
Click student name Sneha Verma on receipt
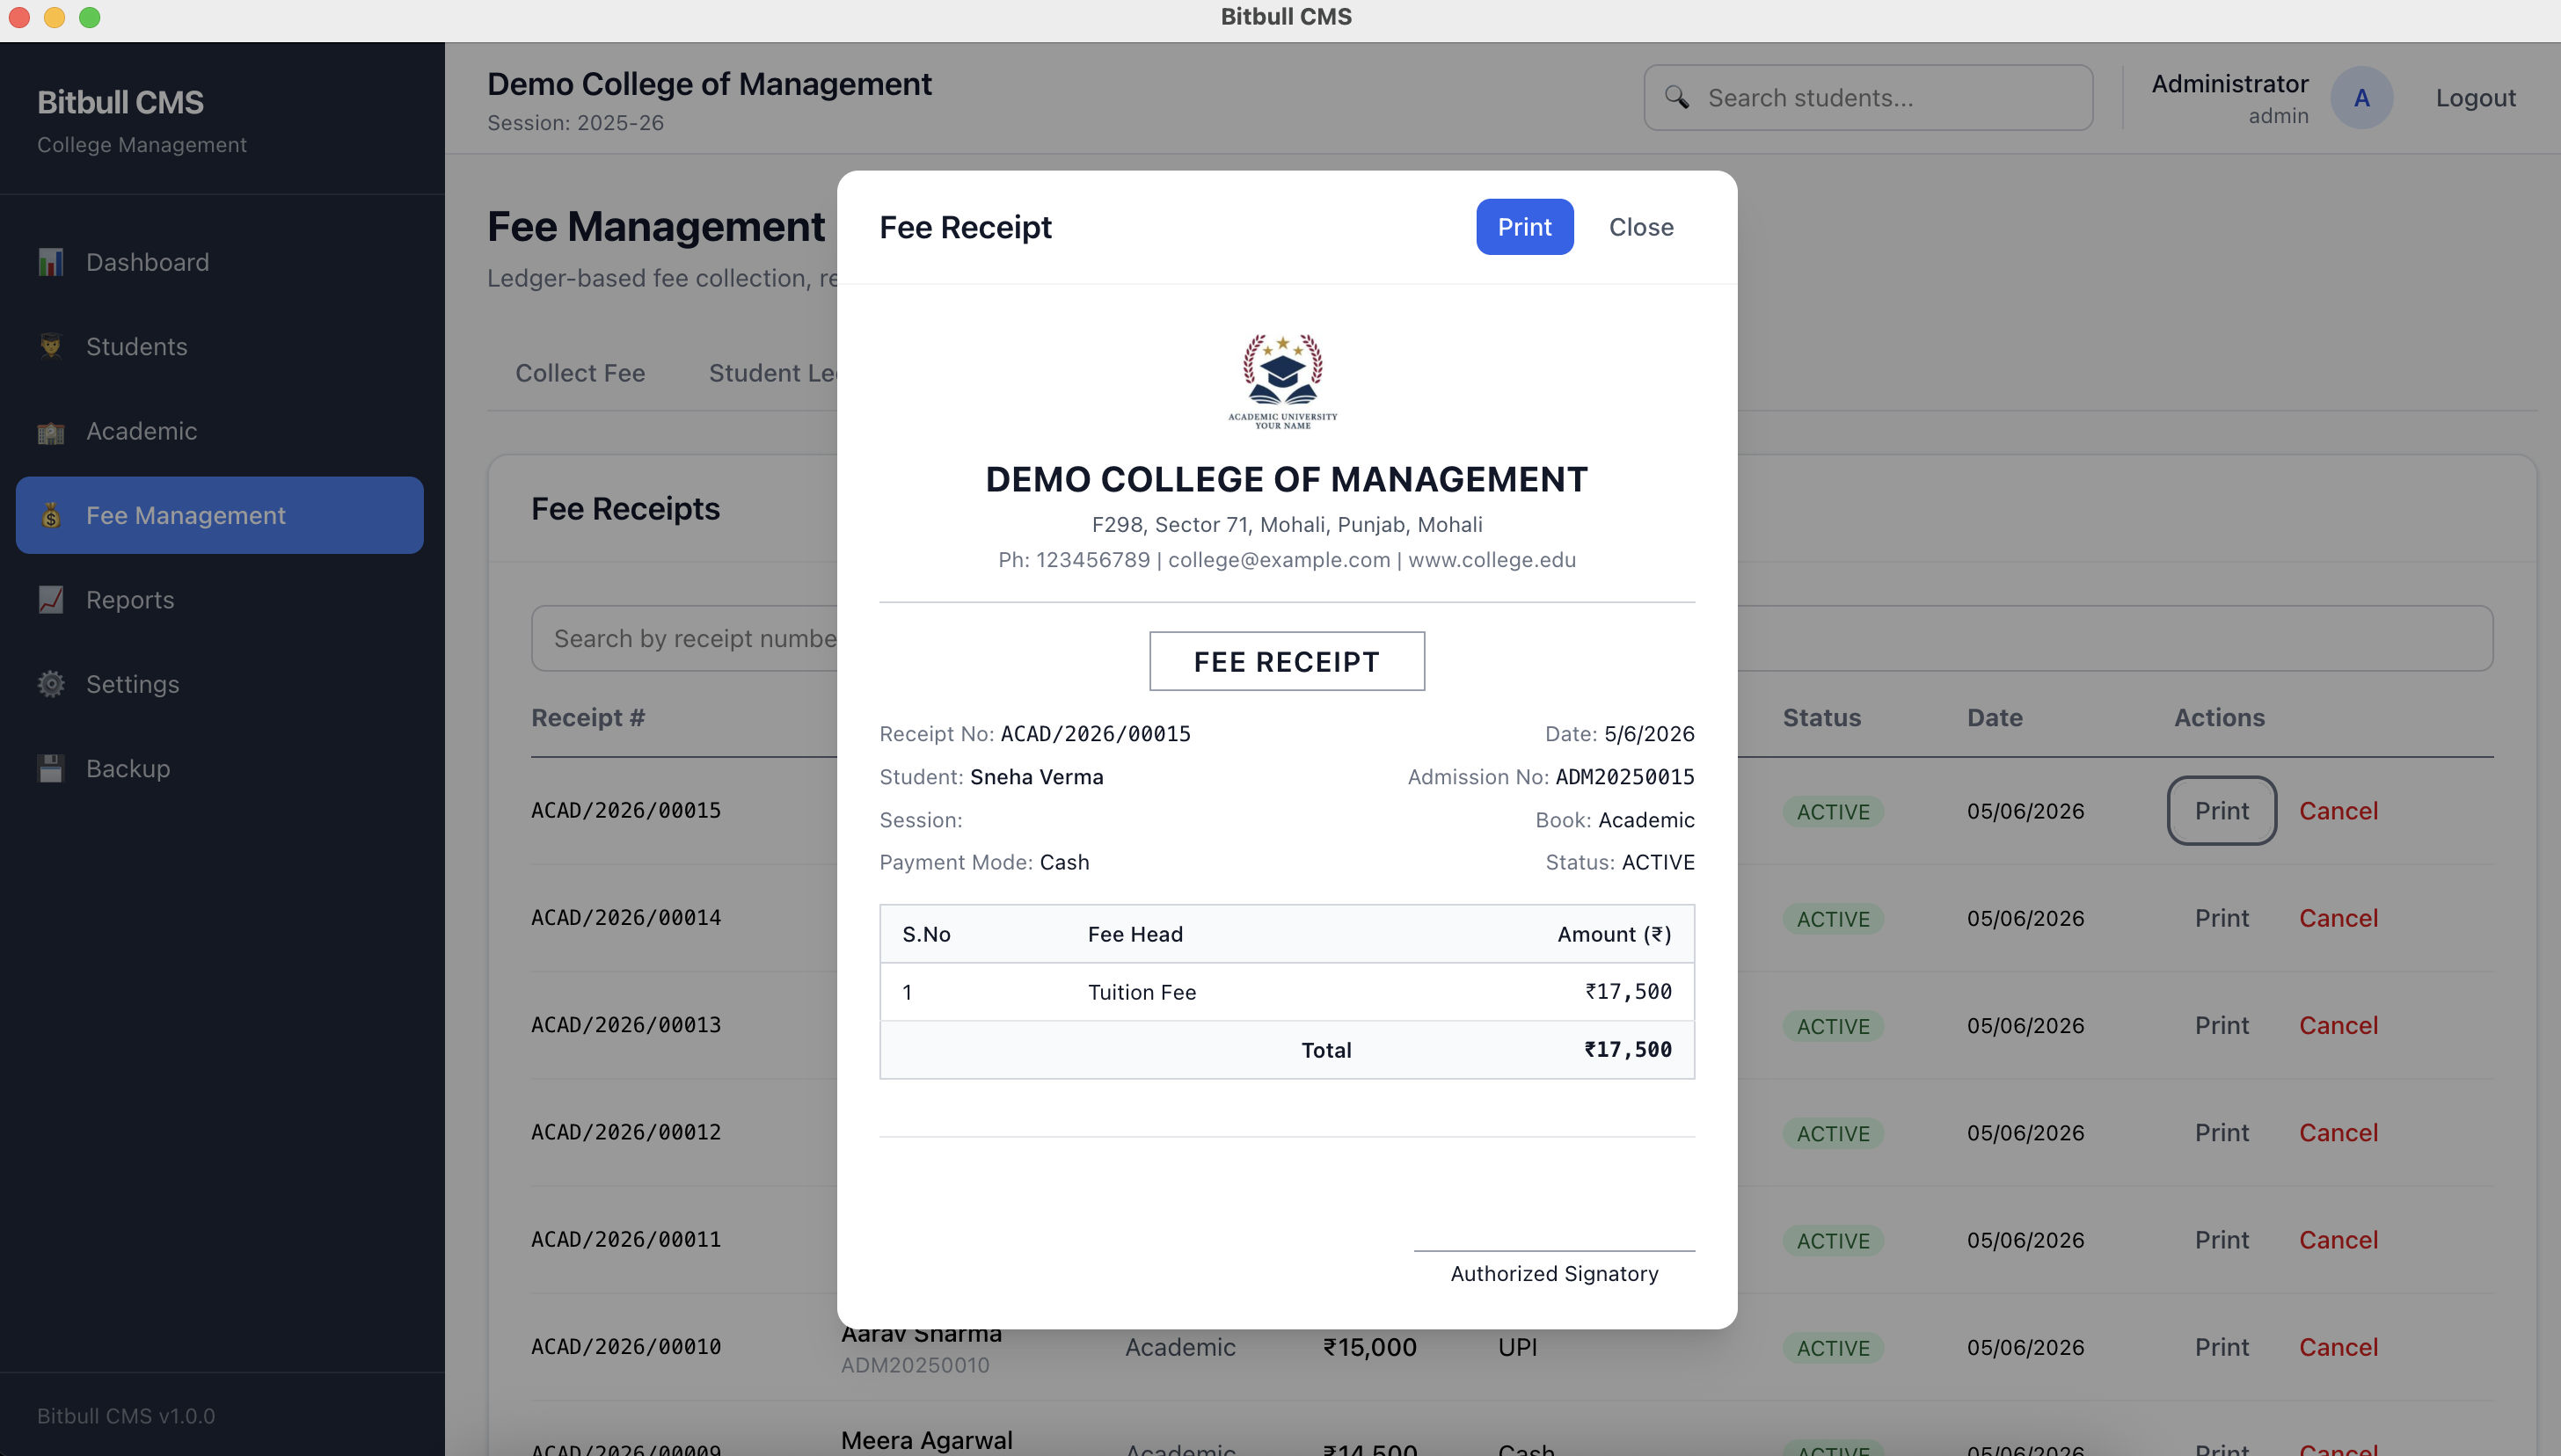point(1036,777)
